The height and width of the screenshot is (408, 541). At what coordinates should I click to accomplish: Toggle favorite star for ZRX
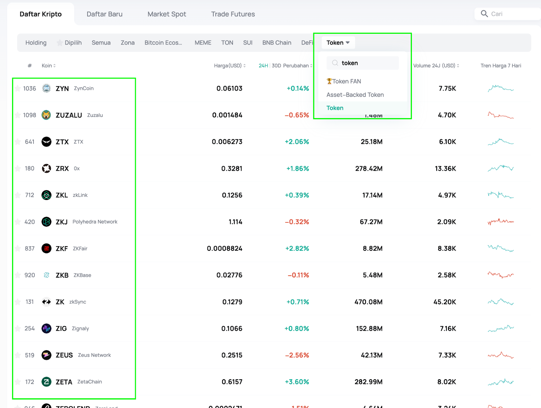click(18, 169)
